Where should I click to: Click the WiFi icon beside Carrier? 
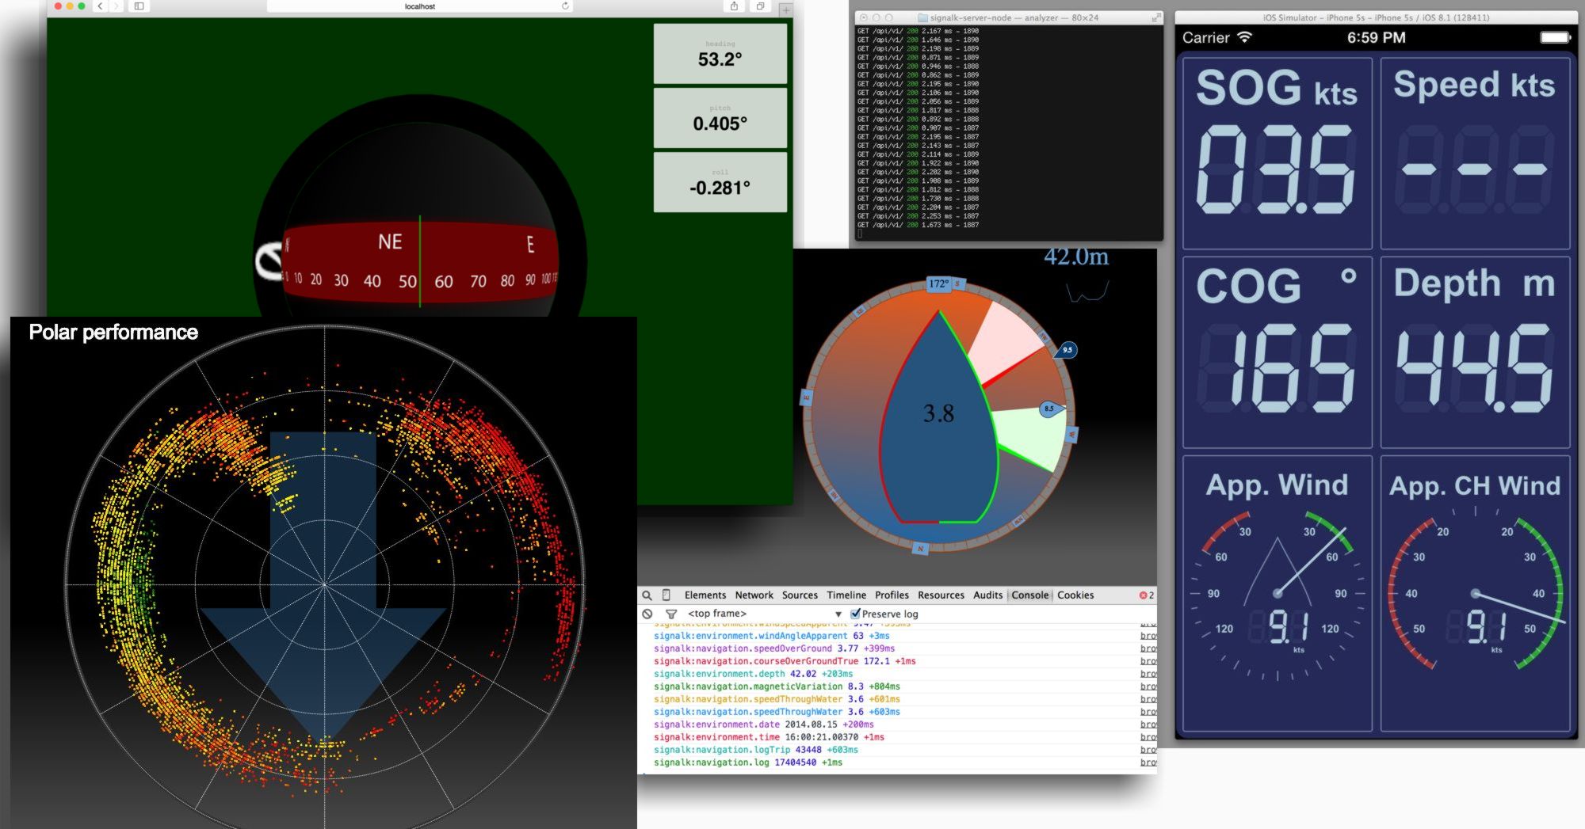click(1245, 37)
